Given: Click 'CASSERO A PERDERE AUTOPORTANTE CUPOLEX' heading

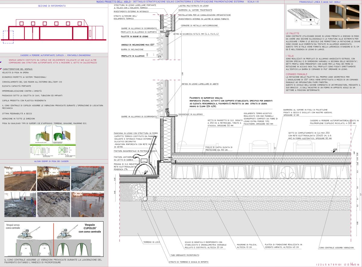Looking at the screenshot, I should coord(42,56).
